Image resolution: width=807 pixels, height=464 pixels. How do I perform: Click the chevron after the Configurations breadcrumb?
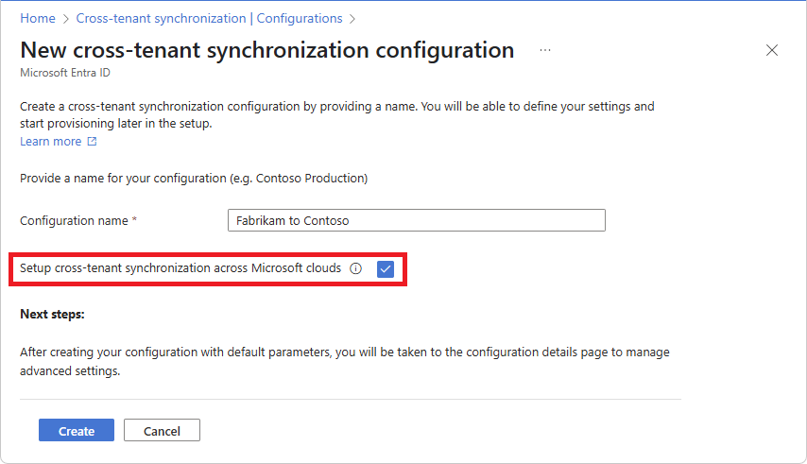(x=352, y=19)
